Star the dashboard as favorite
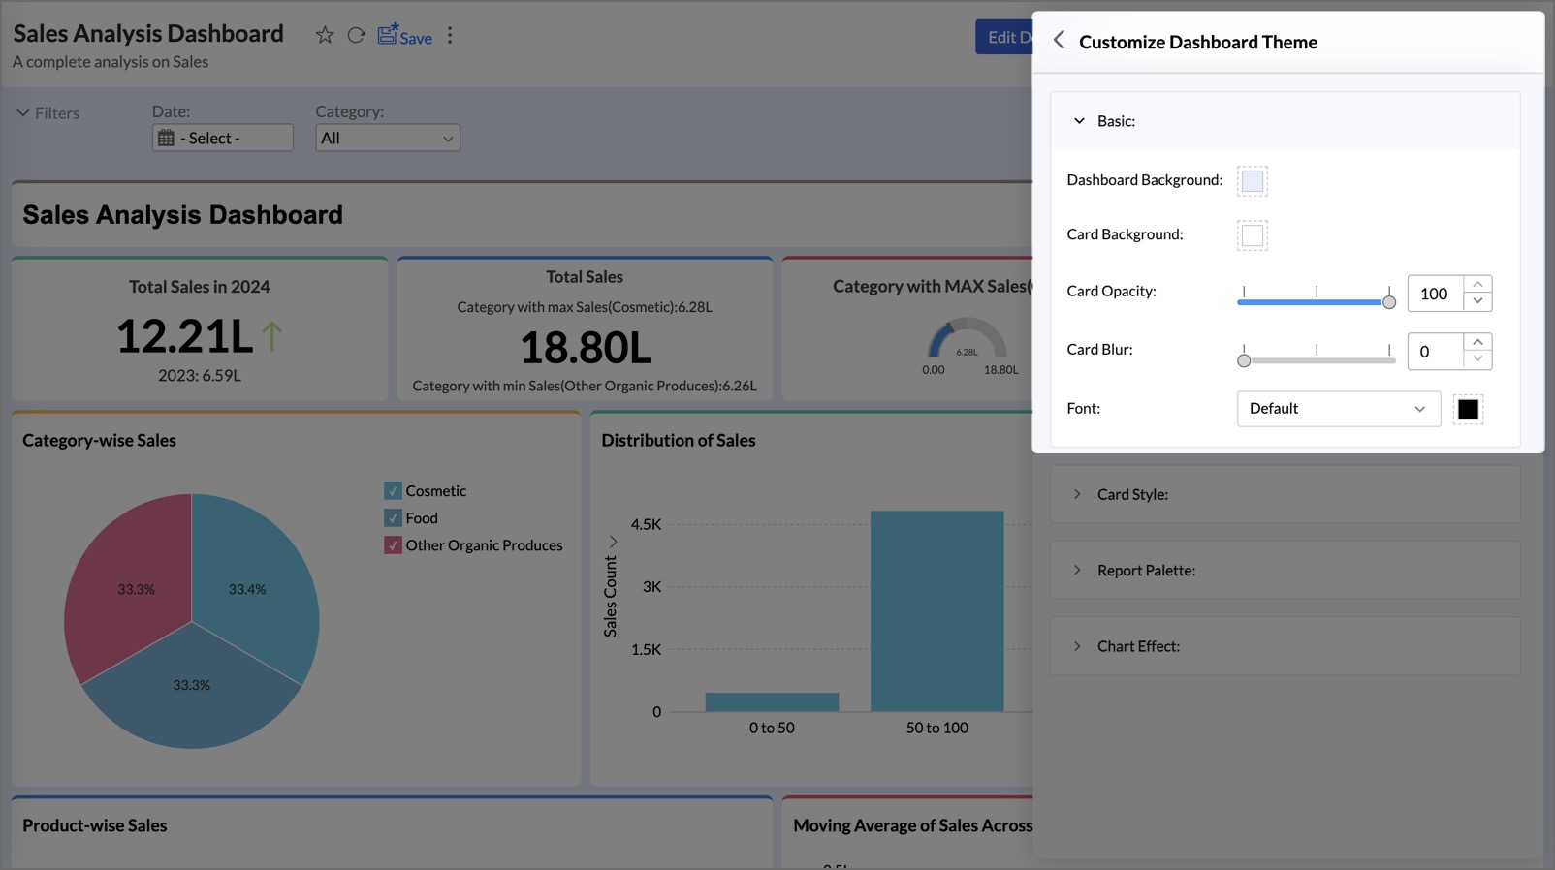The image size is (1555, 870). point(325,36)
